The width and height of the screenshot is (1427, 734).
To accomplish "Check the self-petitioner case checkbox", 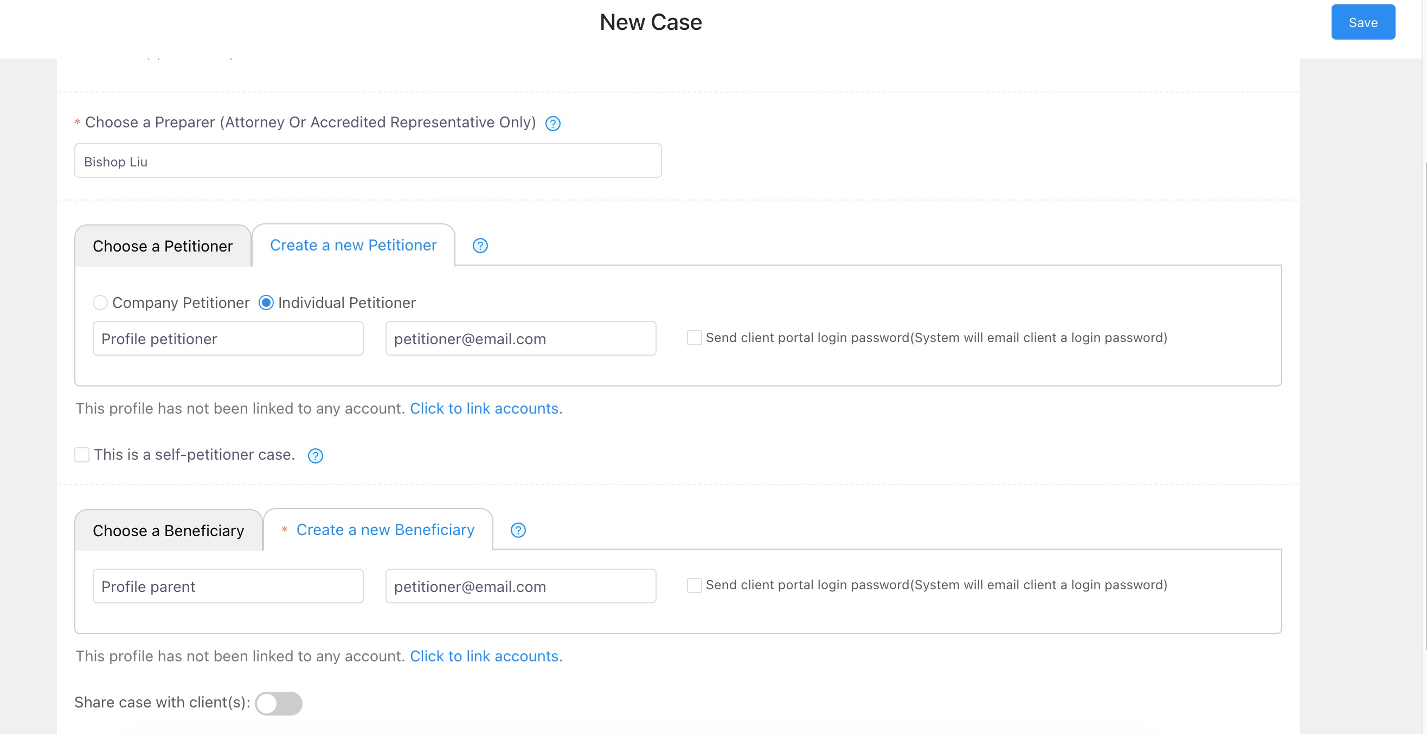I will point(82,455).
